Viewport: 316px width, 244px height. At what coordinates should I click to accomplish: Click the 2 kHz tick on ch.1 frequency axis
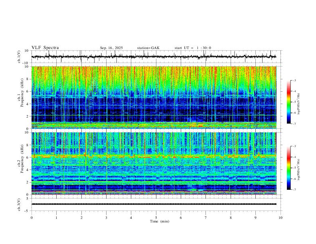(28, 116)
